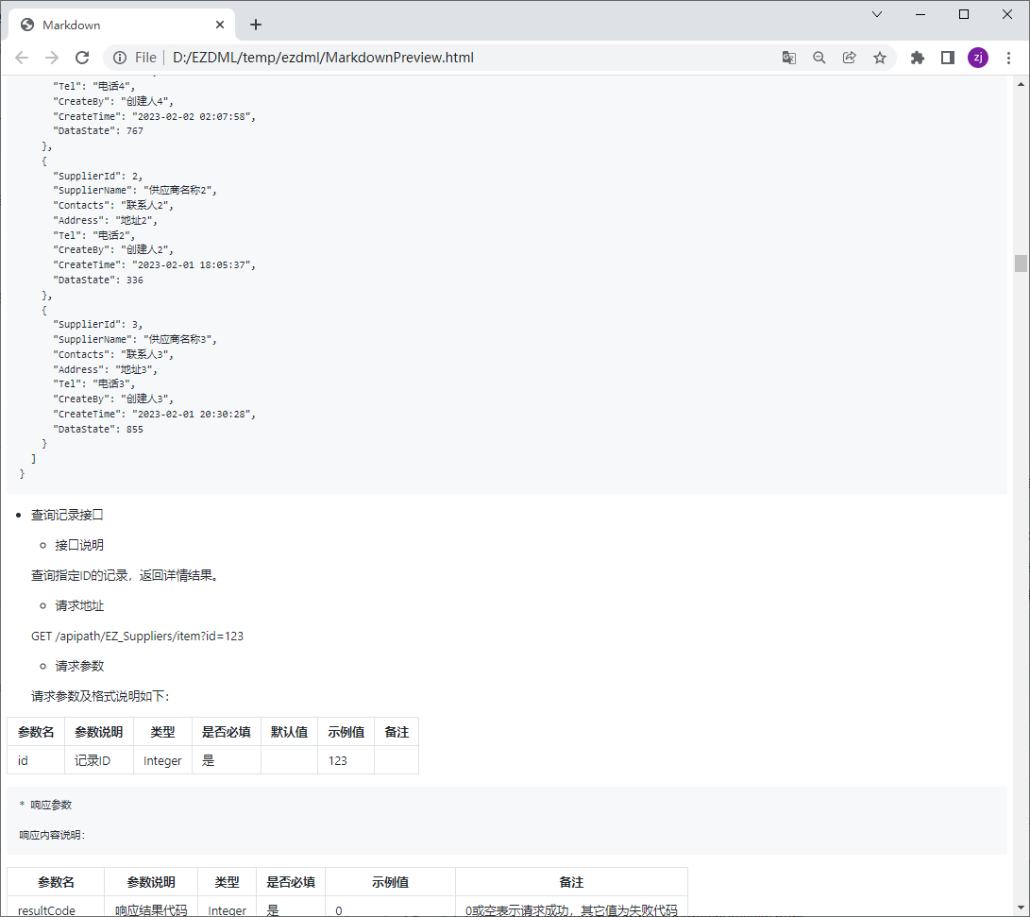Viewport: 1030px width, 917px height.
Task: Reload the Markdown preview page
Action: pos(82,58)
